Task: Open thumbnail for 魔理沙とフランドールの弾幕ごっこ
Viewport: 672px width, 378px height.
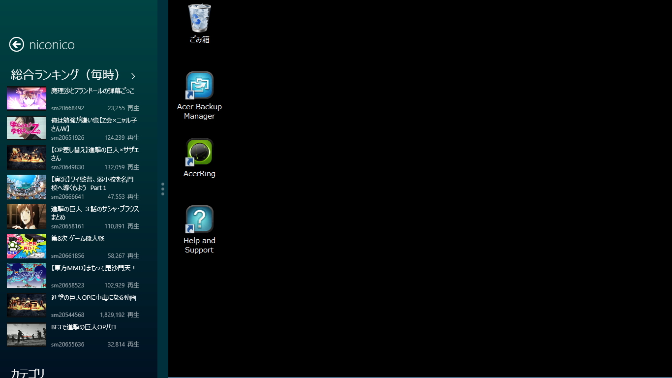Action: point(27,98)
